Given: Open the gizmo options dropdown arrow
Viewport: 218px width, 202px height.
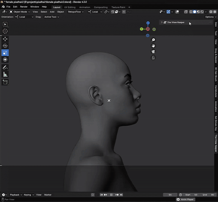Looking at the screenshot, I should [x=172, y=12].
